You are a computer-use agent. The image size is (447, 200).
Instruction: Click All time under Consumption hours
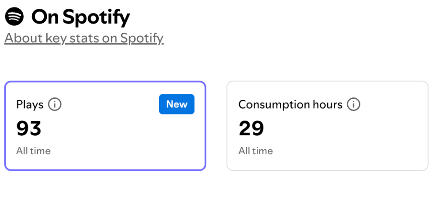point(255,151)
